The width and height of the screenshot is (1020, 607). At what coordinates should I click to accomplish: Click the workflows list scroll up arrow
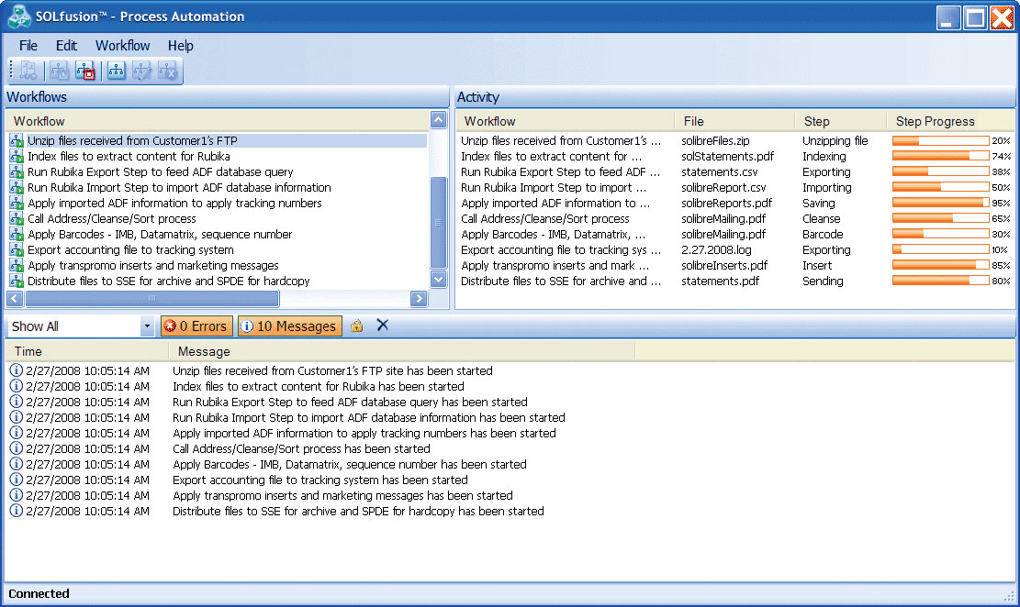click(x=439, y=119)
